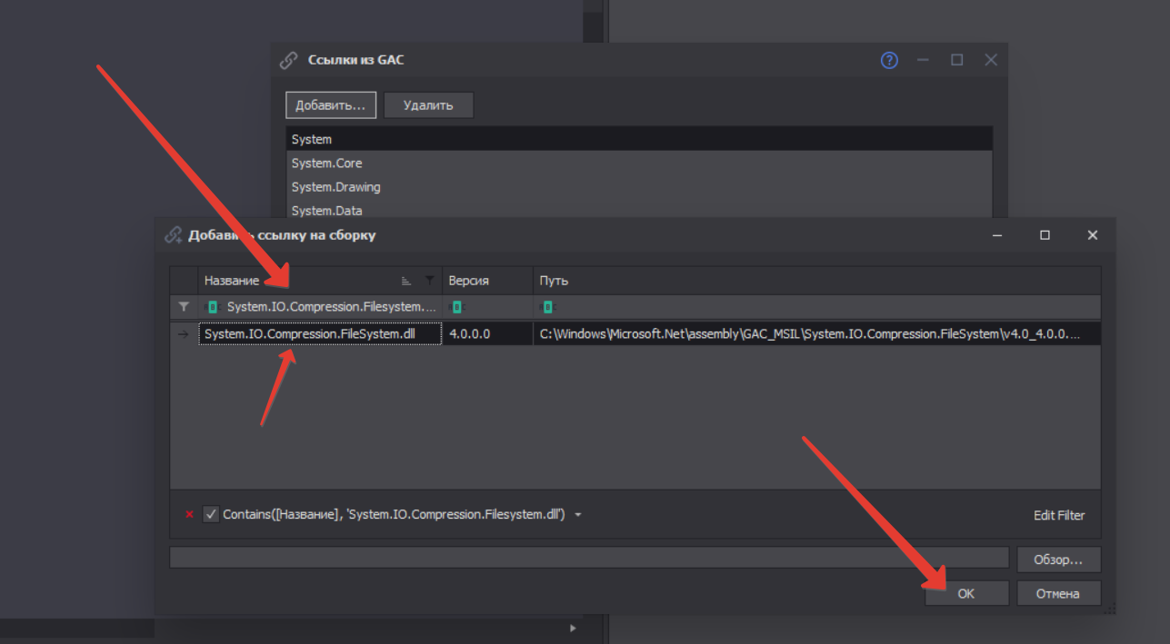Maximize the Ссылки из GAC window
The width and height of the screenshot is (1170, 644).
pos(956,60)
